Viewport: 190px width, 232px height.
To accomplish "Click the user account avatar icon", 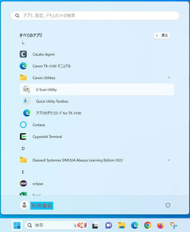I will [24, 205].
